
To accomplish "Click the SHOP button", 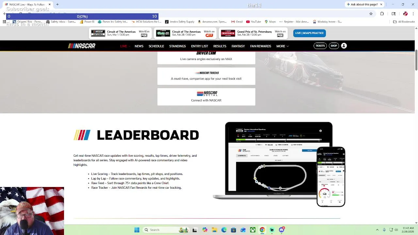I will [x=334, y=46].
